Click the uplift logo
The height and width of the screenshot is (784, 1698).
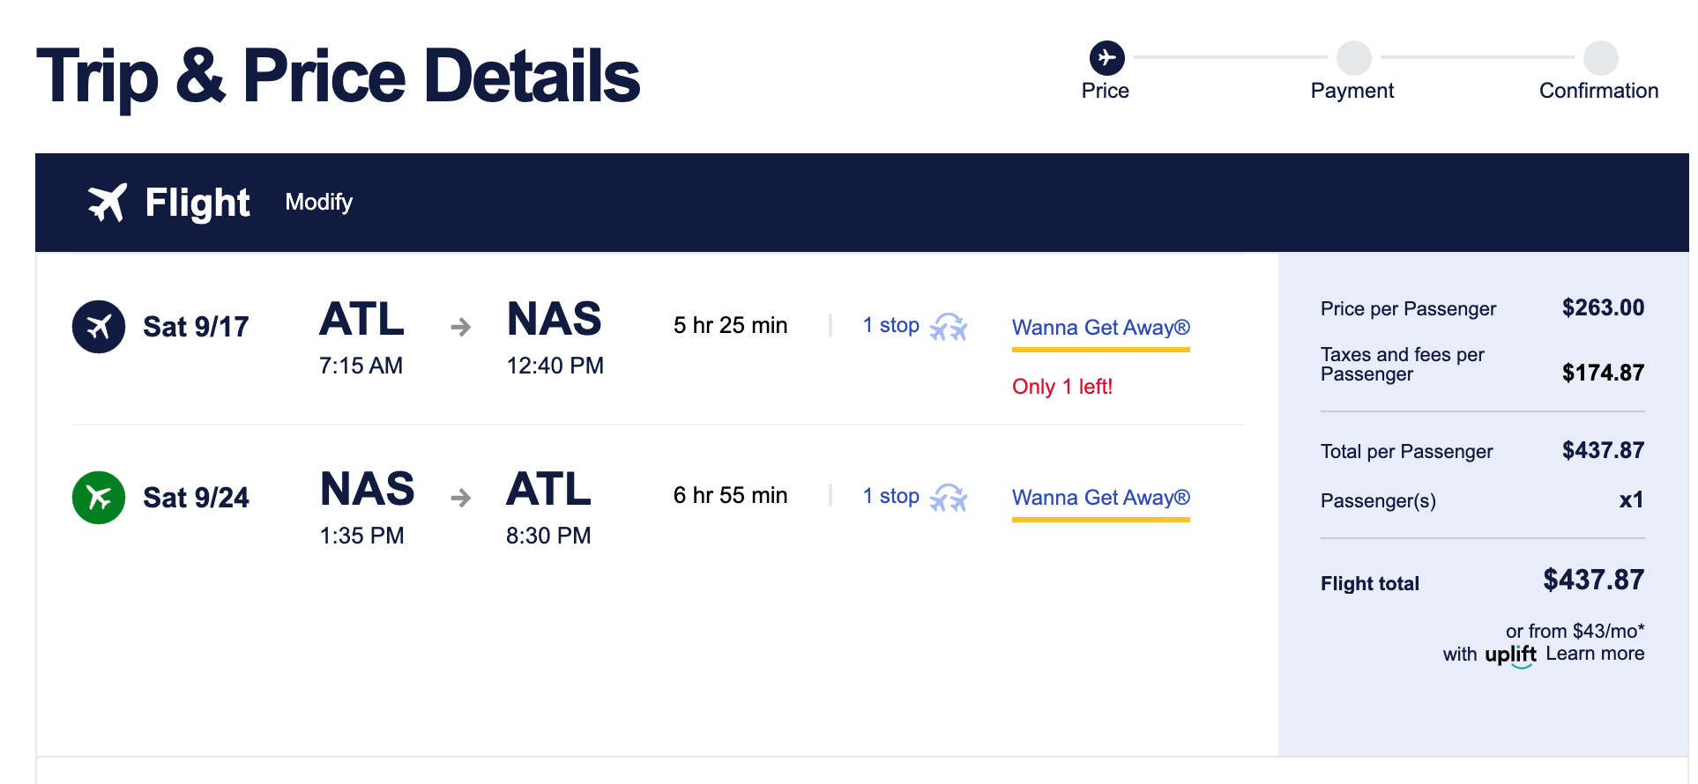click(1510, 655)
